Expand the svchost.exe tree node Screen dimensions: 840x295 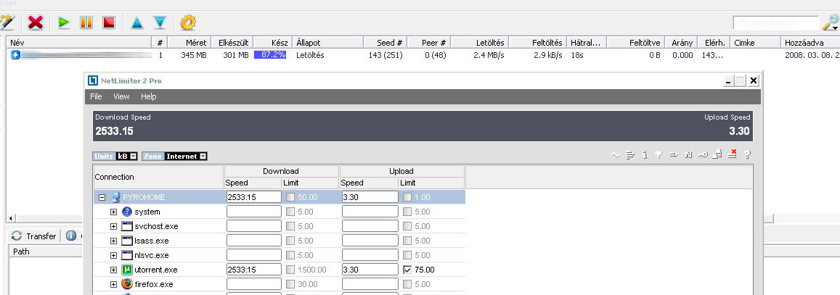(113, 226)
